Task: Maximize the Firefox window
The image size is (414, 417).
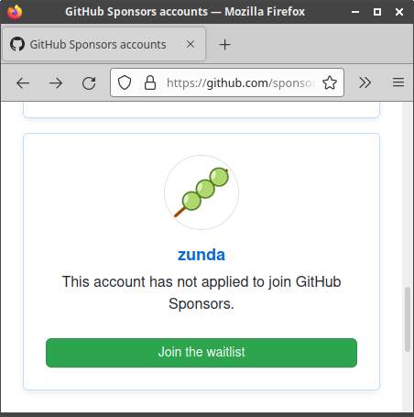Action: [x=377, y=12]
